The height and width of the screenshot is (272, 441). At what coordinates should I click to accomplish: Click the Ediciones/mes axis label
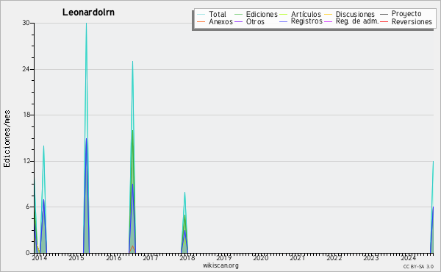(7, 139)
